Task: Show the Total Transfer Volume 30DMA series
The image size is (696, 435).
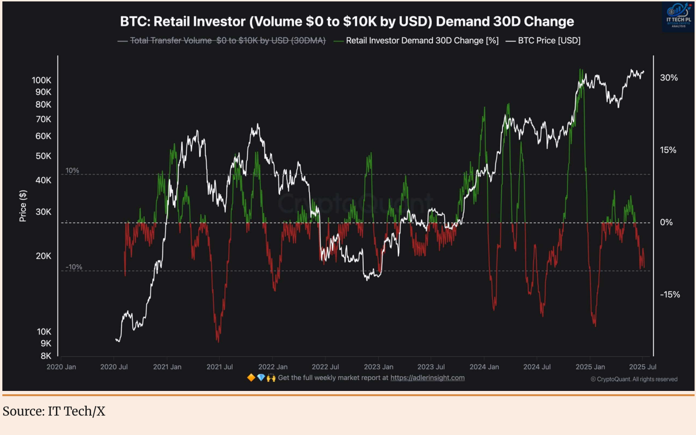Action: [x=228, y=41]
